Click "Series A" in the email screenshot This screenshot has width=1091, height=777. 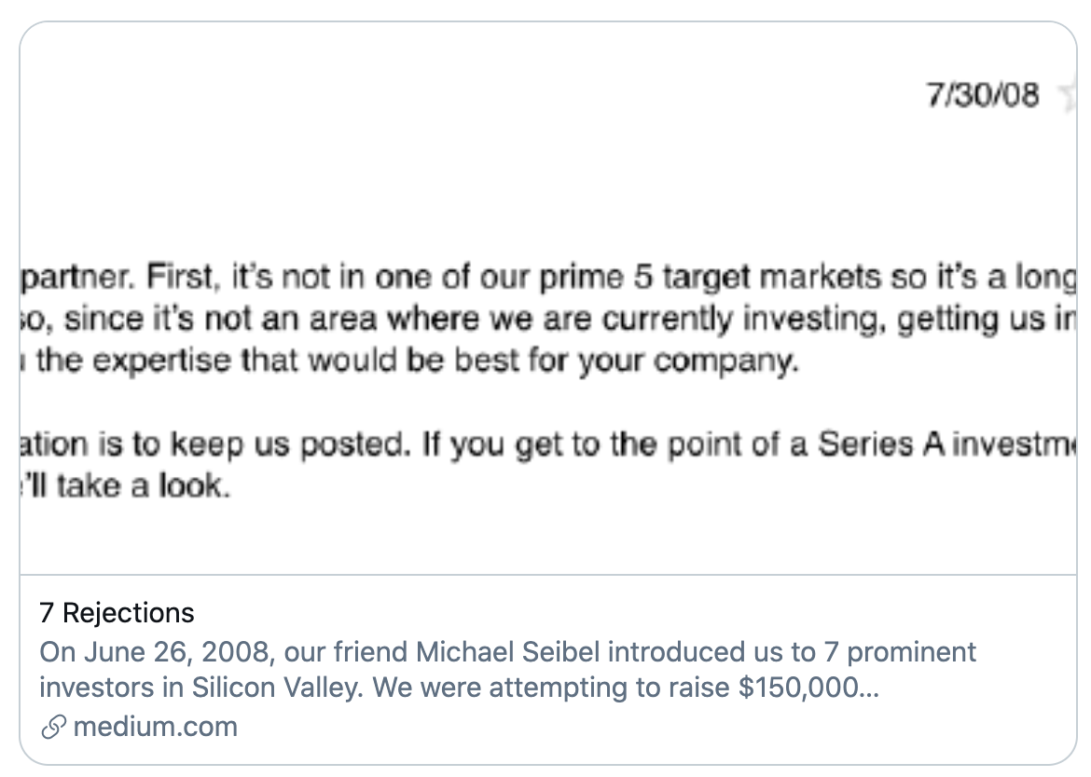[x=881, y=444]
